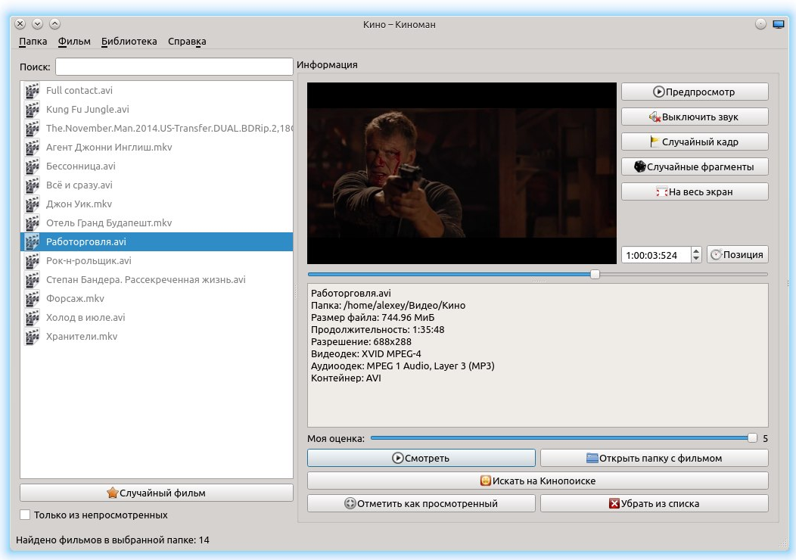The image size is (796, 560).
Task: Select Форсаж.mkv
Action: 157,298
